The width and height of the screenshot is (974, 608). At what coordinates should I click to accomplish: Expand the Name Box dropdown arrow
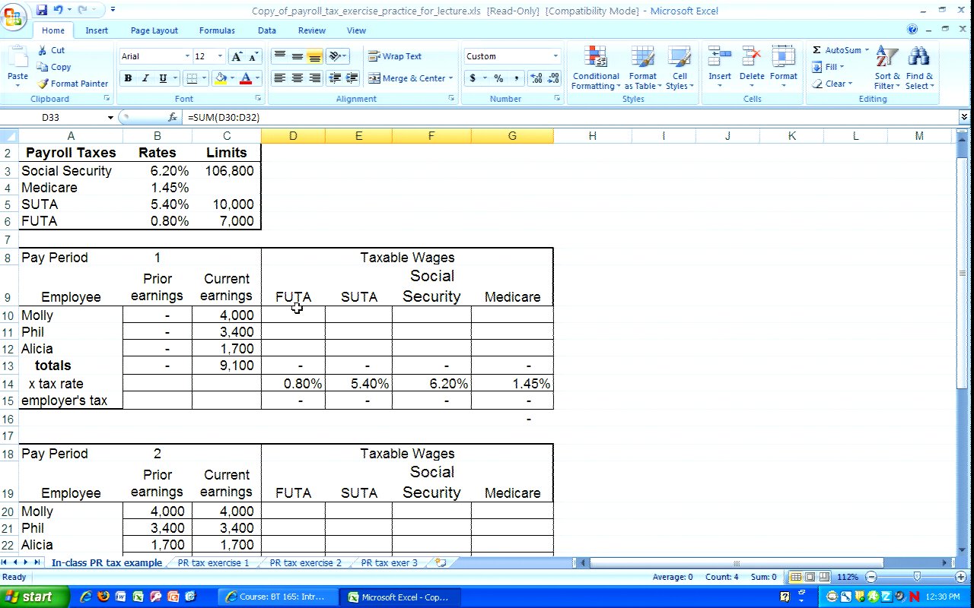pos(110,118)
